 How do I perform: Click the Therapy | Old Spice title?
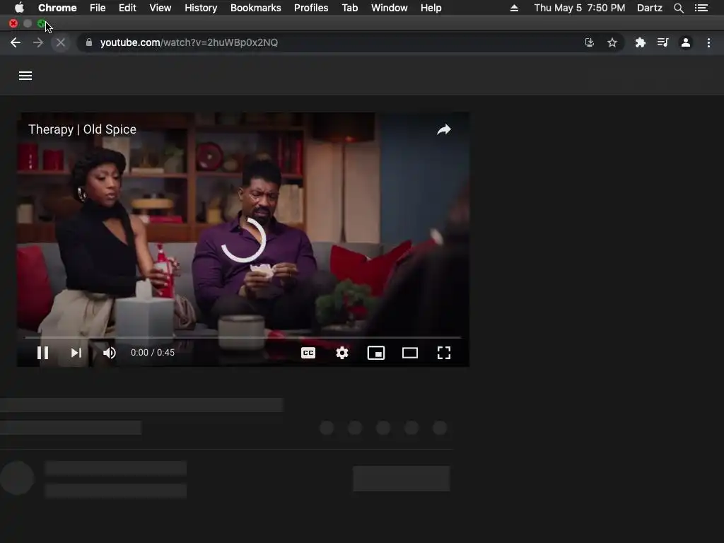click(82, 129)
